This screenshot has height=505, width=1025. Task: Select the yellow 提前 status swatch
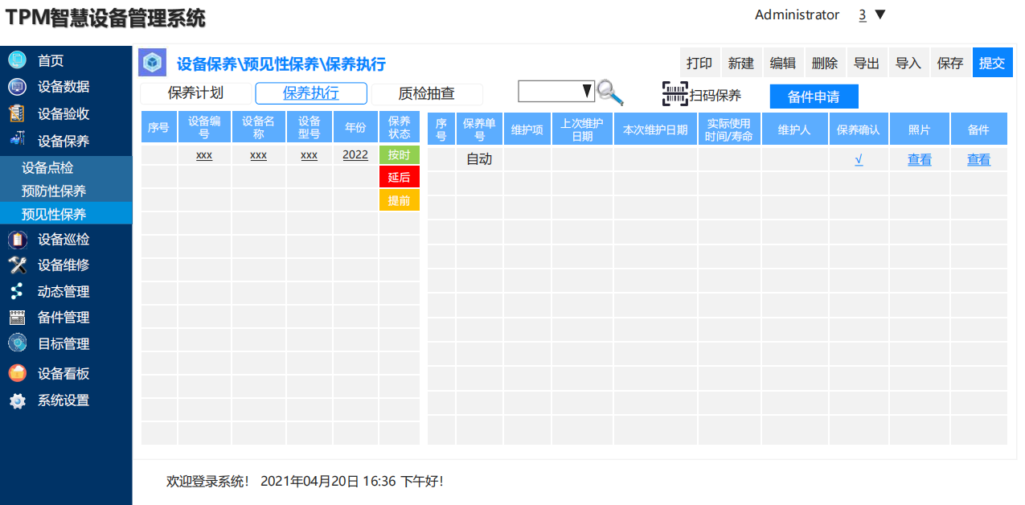(400, 200)
